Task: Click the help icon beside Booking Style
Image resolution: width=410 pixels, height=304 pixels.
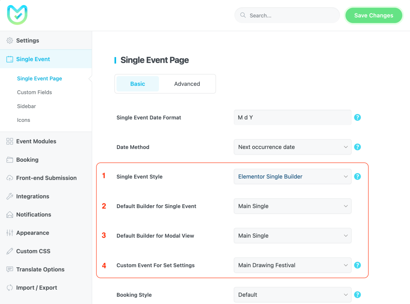Action: 357,294
